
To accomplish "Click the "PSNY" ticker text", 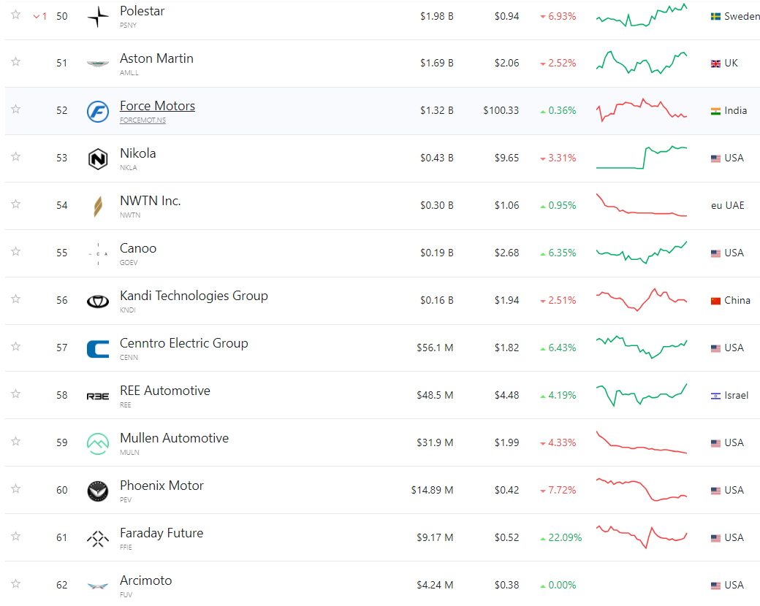I will point(128,26).
